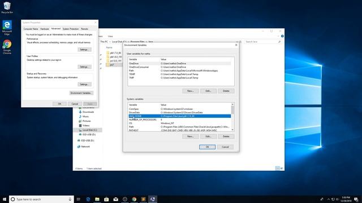Open Performance Settings in System Properties
362x203 pixels.
[84, 50]
